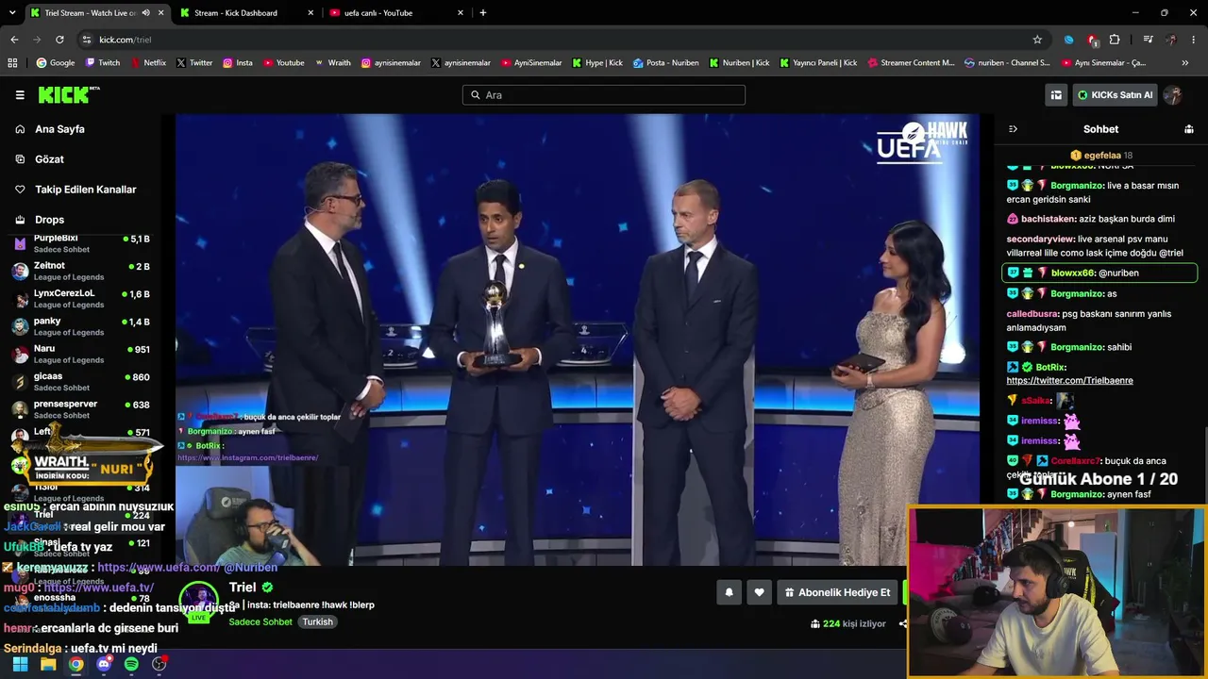Click the KICKs Satın Al button
Image resolution: width=1208 pixels, height=679 pixels.
[1115, 95]
